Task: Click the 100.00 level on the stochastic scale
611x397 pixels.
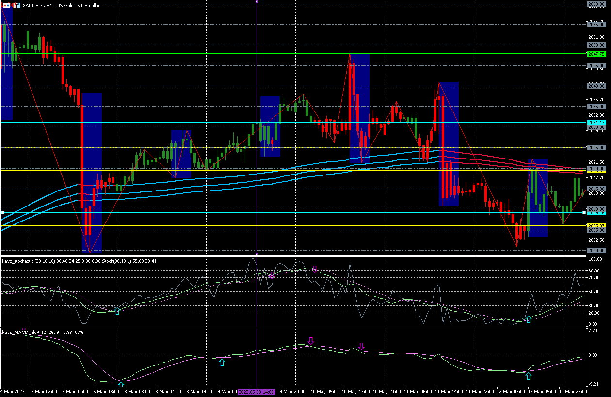Action: click(x=595, y=258)
